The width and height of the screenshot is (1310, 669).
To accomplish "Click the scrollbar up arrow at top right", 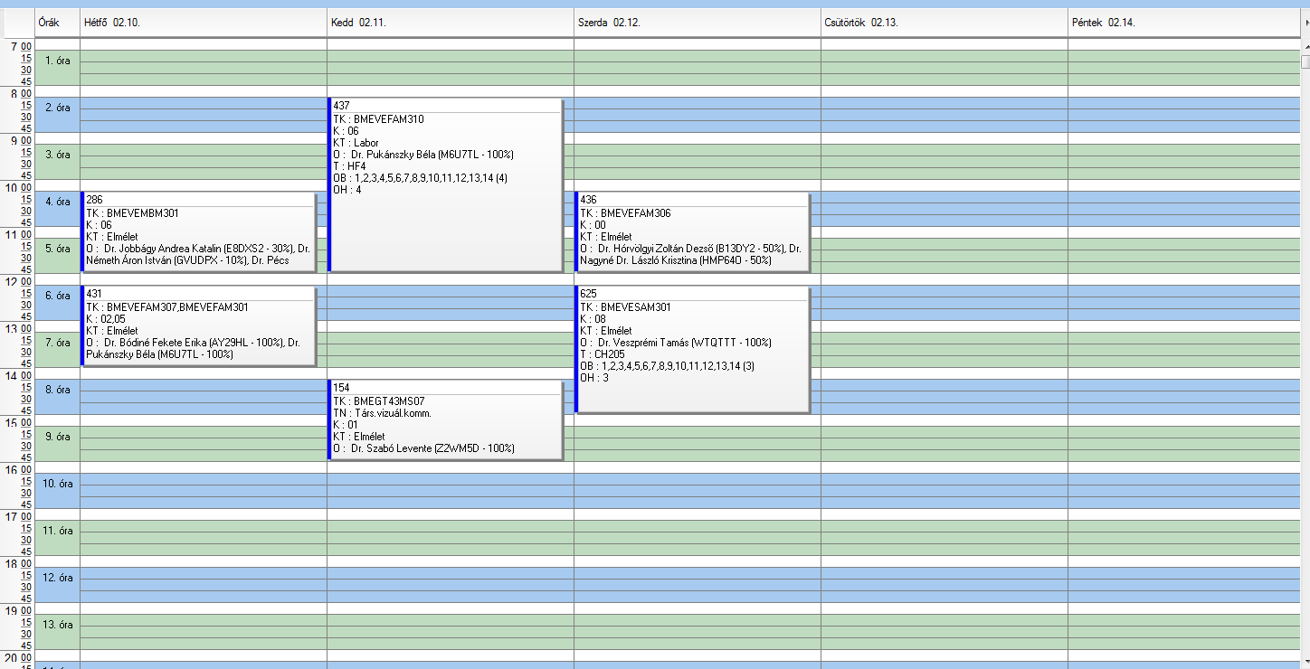I will tap(1305, 46).
